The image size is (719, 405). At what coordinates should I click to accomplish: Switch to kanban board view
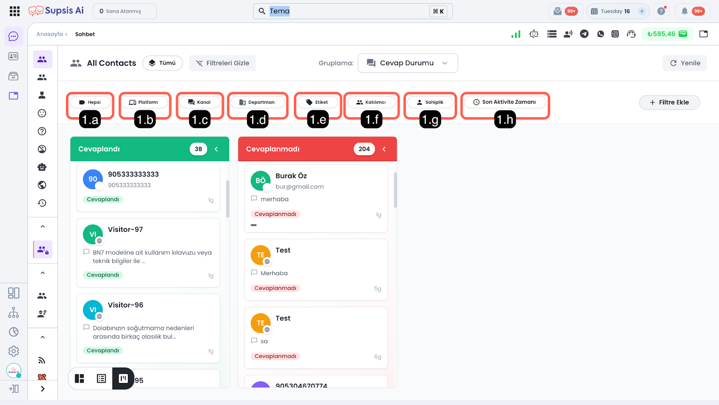click(x=123, y=379)
